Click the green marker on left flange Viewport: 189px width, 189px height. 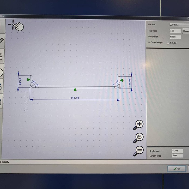(29, 80)
